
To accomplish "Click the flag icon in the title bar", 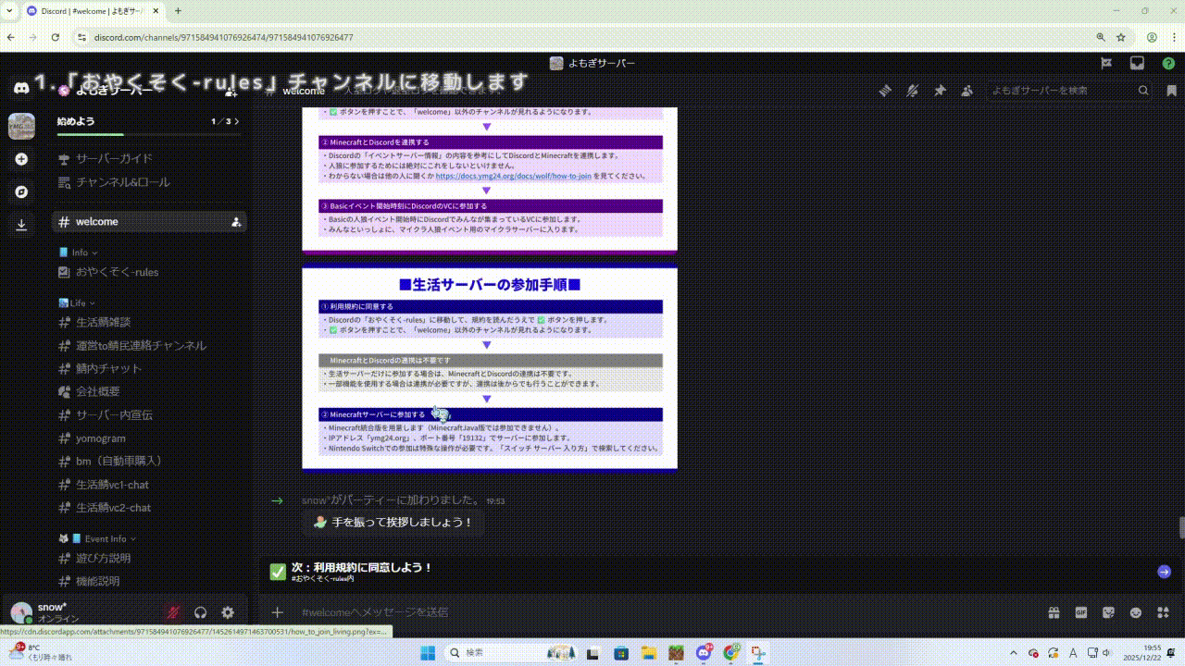I will 1106,63.
